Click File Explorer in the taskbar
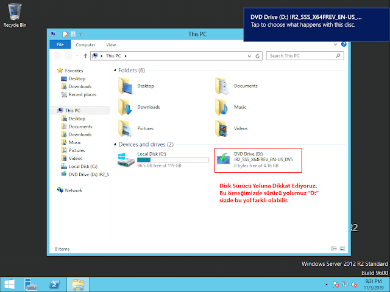 tap(78, 285)
